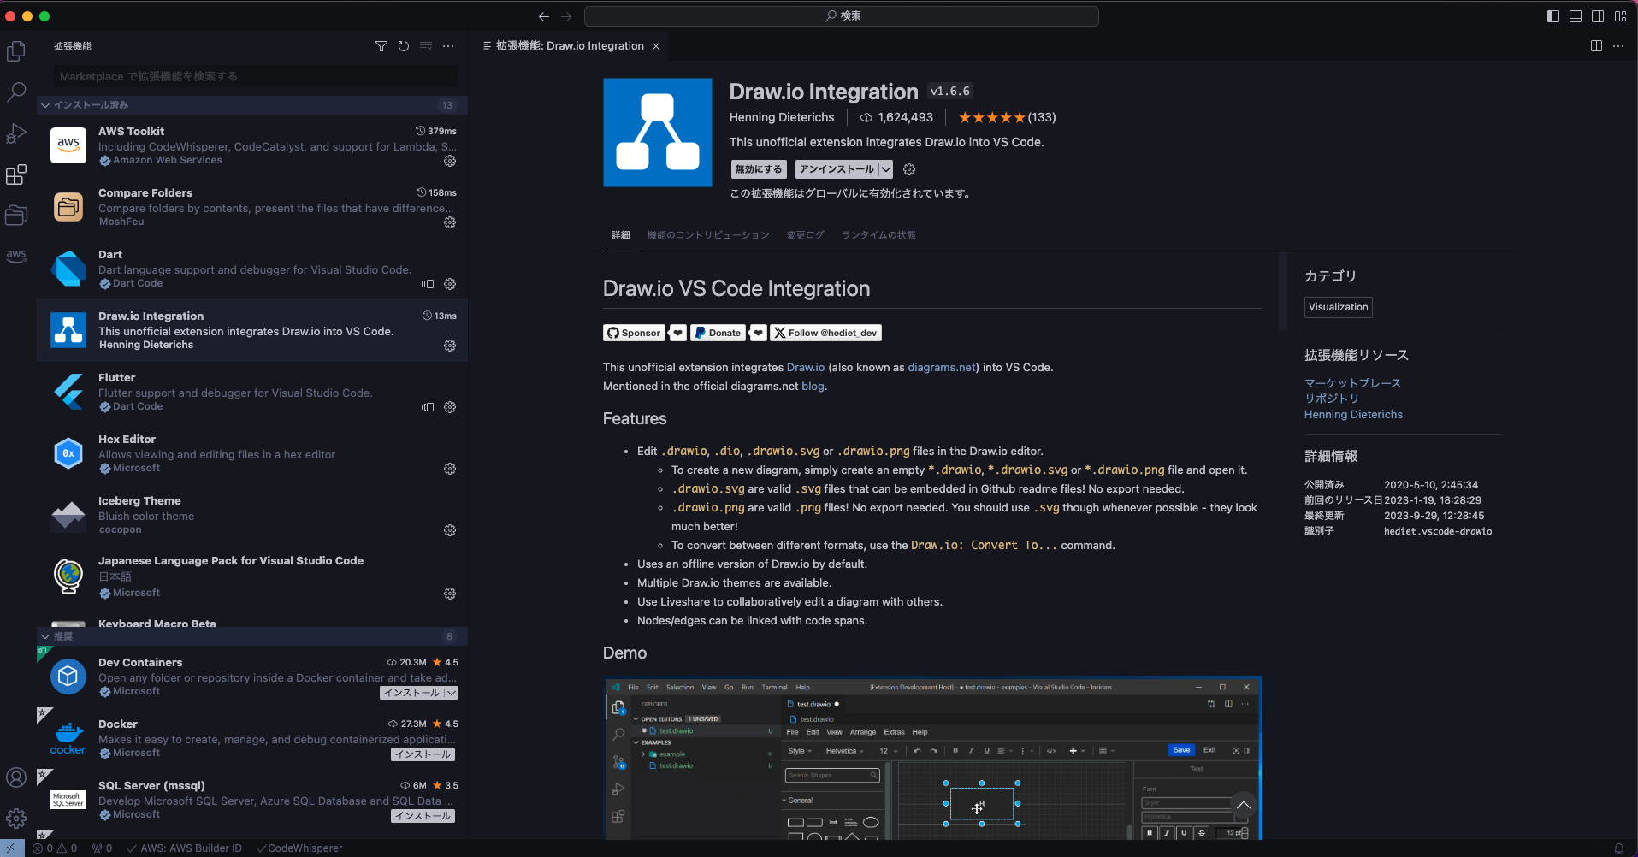Open the Search view in activity bar
Image resolution: width=1638 pixels, height=857 pixels.
[x=16, y=92]
